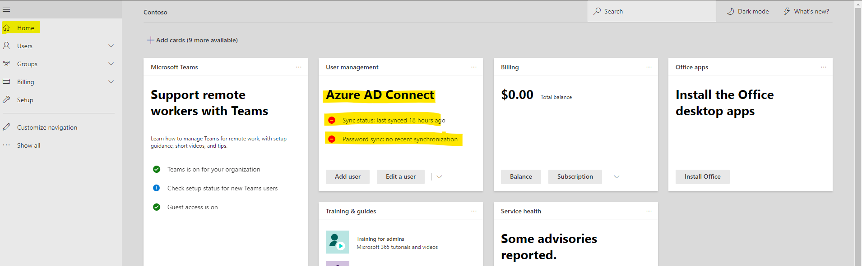This screenshot has height=266, width=862.
Task: Open Billing card options ellipsis
Action: 649,67
